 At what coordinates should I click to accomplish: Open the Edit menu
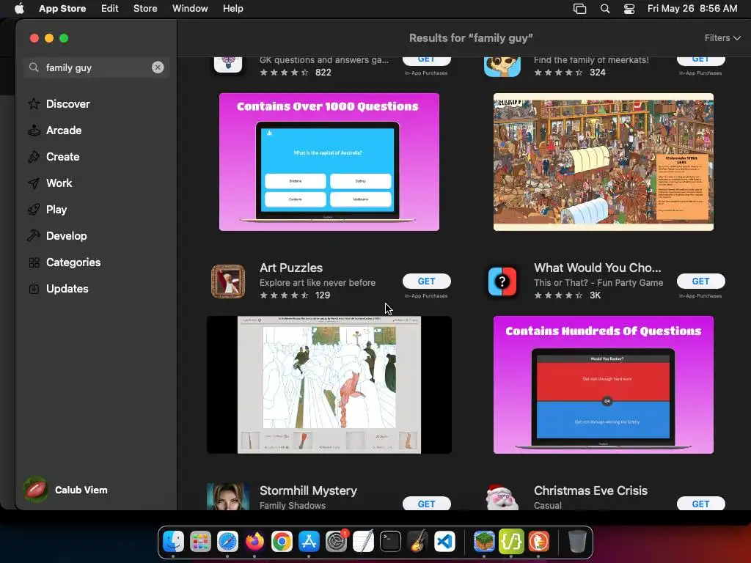[110, 9]
